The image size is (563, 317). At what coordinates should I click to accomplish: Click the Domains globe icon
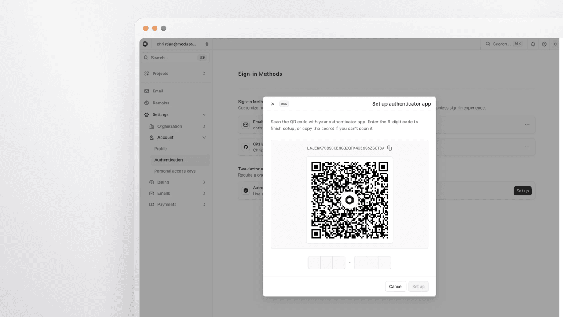146,103
